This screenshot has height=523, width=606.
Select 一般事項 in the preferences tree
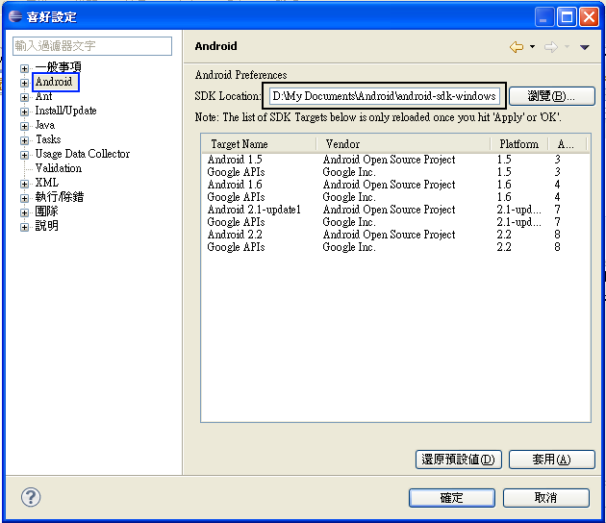(x=59, y=67)
